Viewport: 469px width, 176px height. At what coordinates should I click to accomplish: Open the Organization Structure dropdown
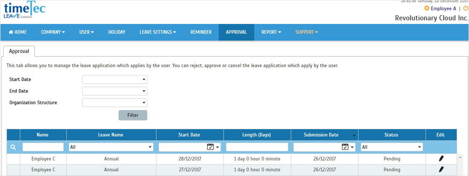click(x=115, y=103)
